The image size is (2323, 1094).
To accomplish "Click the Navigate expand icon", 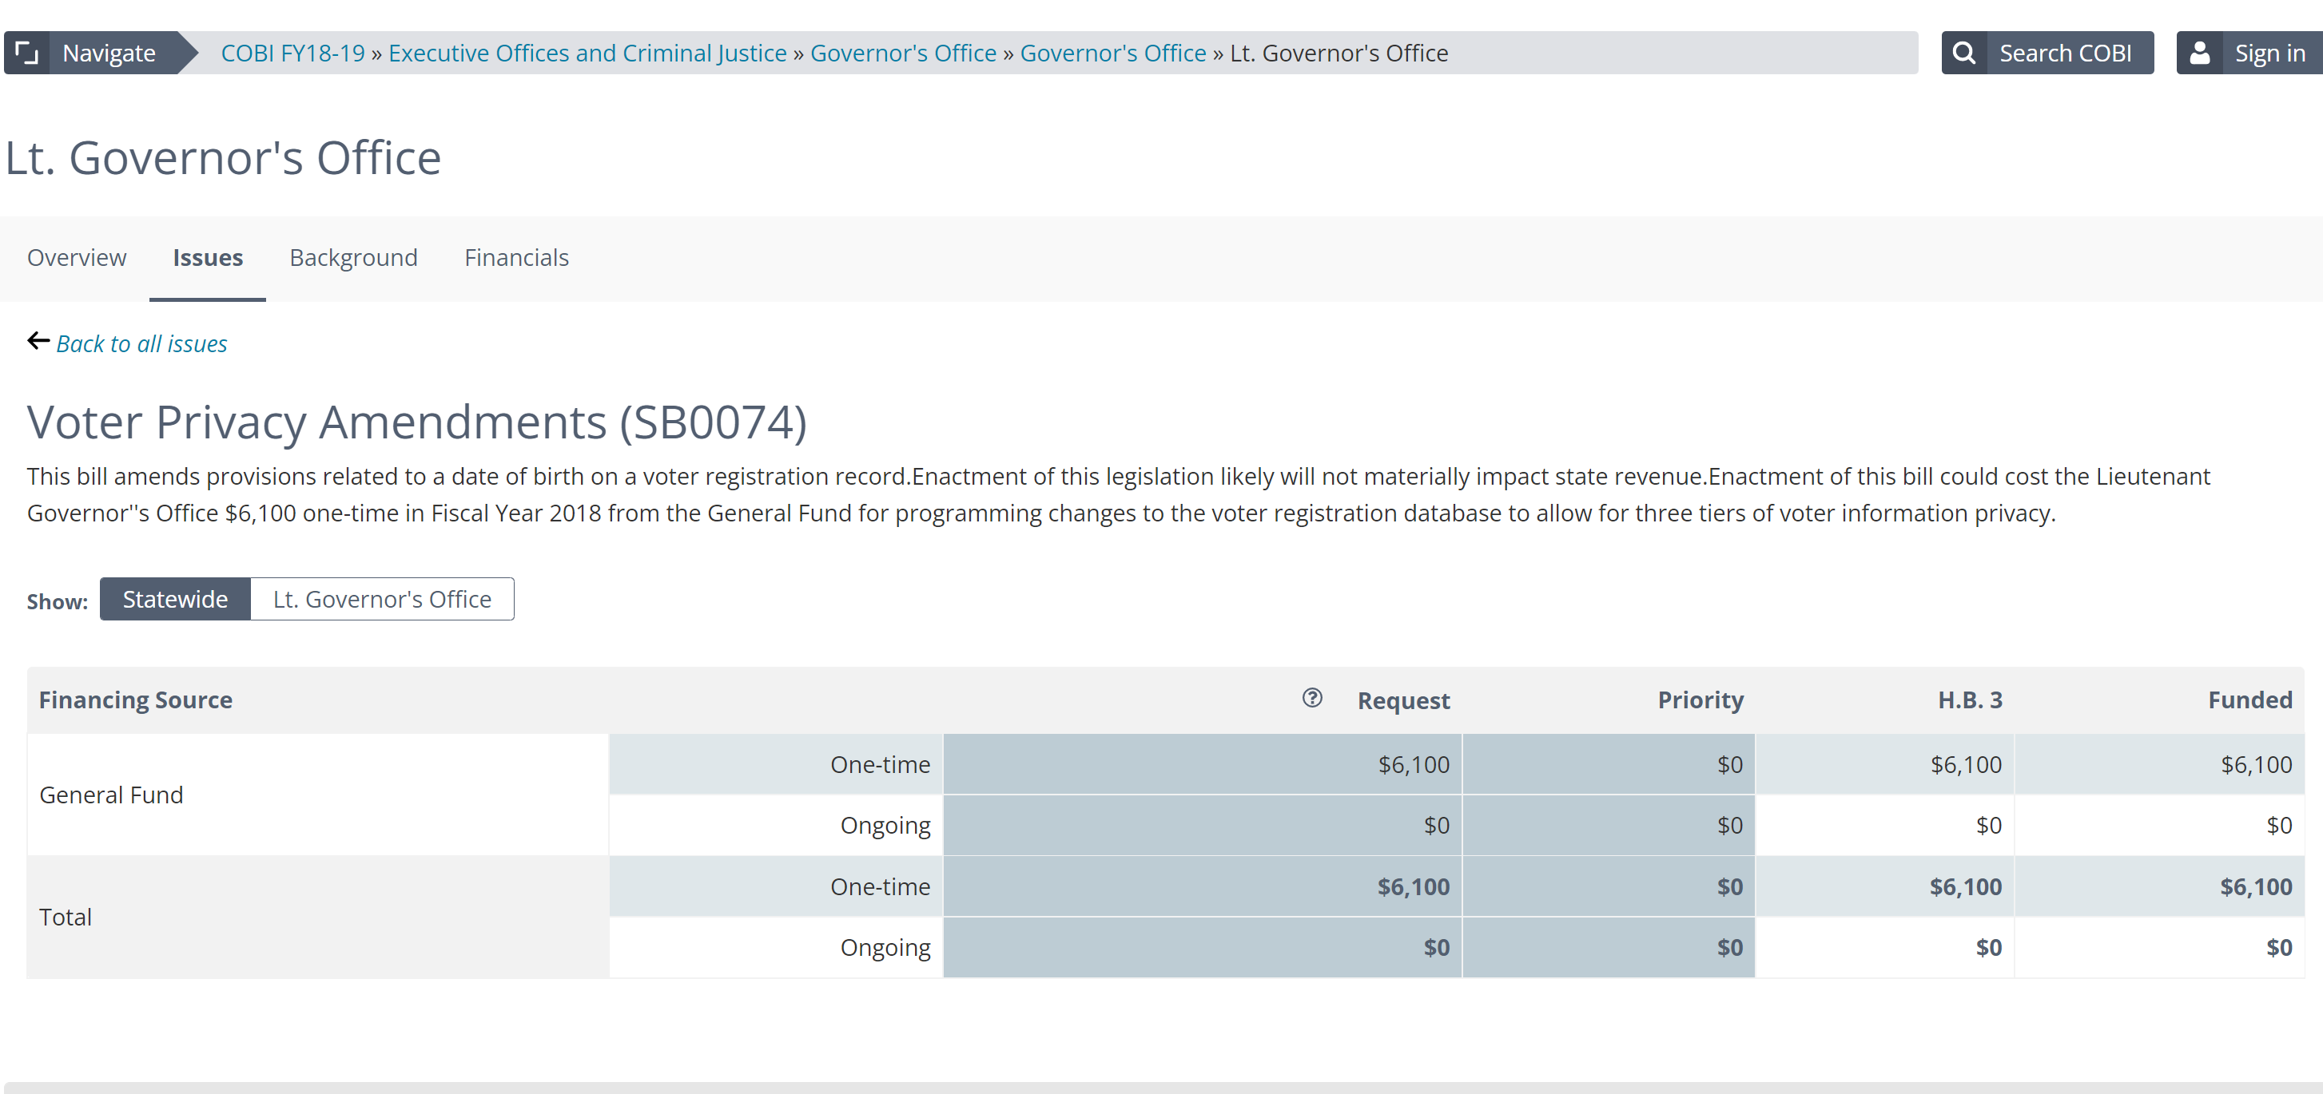I will (27, 52).
